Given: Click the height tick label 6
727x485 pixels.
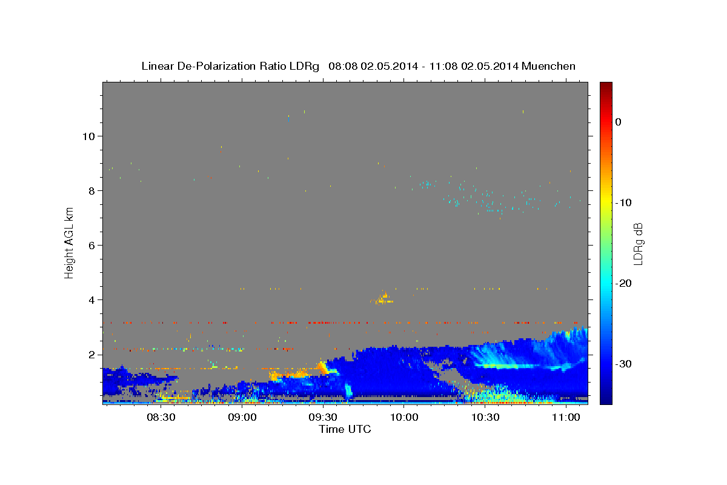Looking at the screenshot, I should pos(92,245).
